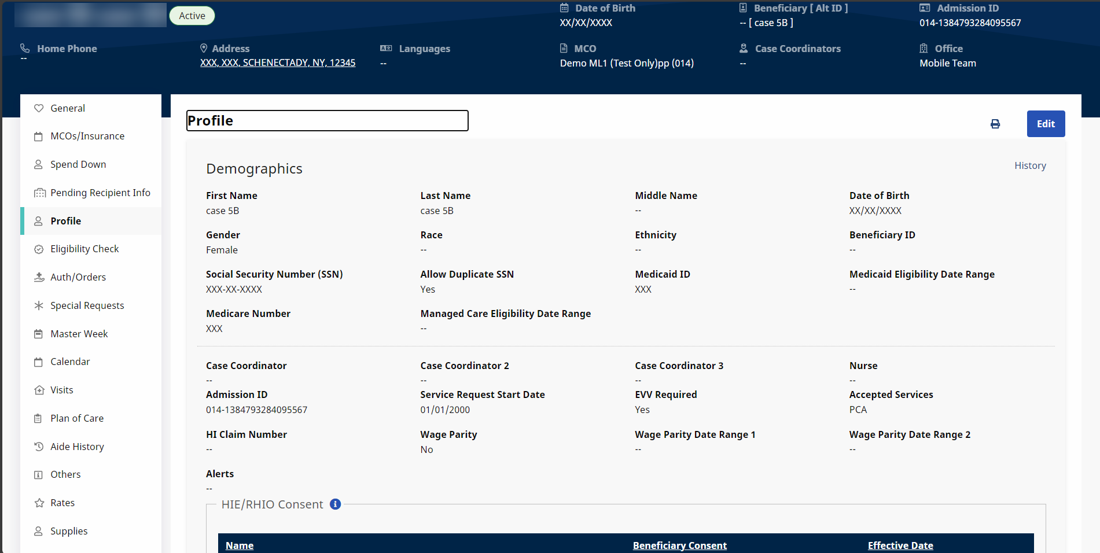Image resolution: width=1100 pixels, height=553 pixels.
Task: Open Plan of Care
Action: tap(91, 418)
